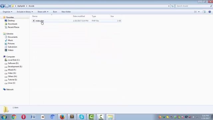Image resolution: width=213 pixels, height=120 pixels.
Task: Show the preview pane
Action: pos(204,12)
